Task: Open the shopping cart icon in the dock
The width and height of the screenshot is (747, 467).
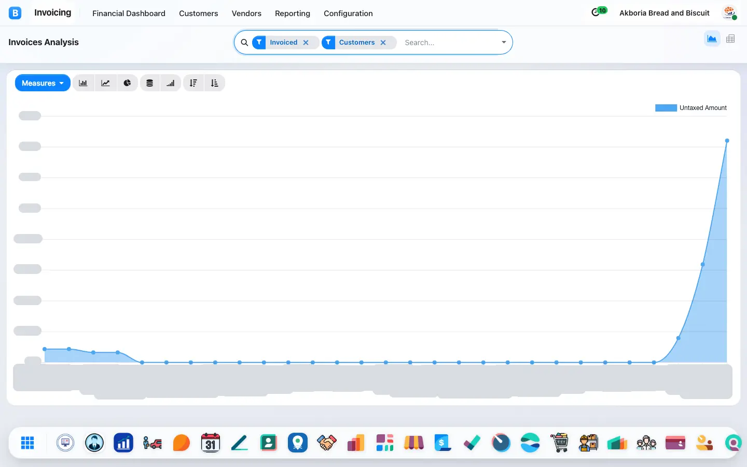Action: (x=559, y=443)
